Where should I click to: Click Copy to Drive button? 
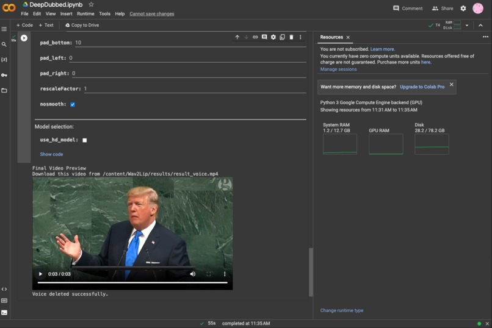[x=82, y=25]
